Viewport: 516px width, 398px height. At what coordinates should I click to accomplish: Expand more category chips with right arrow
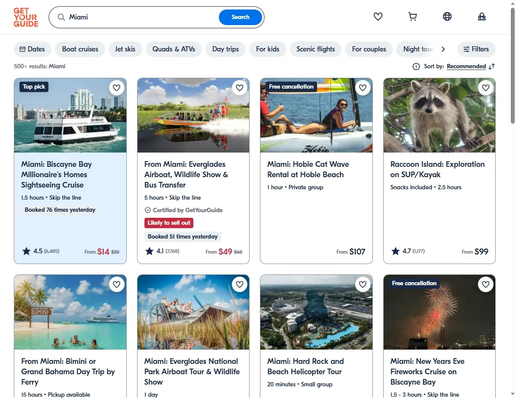pyautogui.click(x=443, y=49)
